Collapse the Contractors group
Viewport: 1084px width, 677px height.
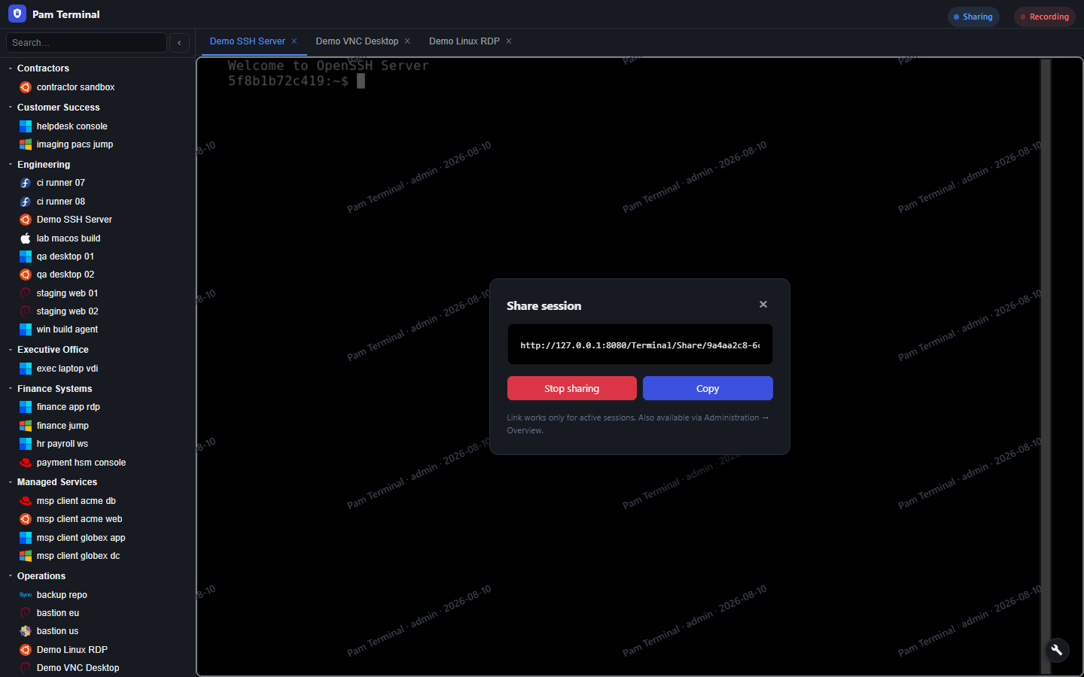11,68
